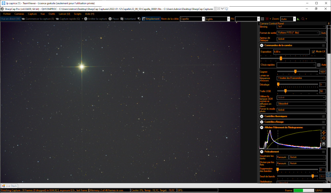The height and width of the screenshot is (193, 331).
Task: Open the Vue menu
Action: 43,14
